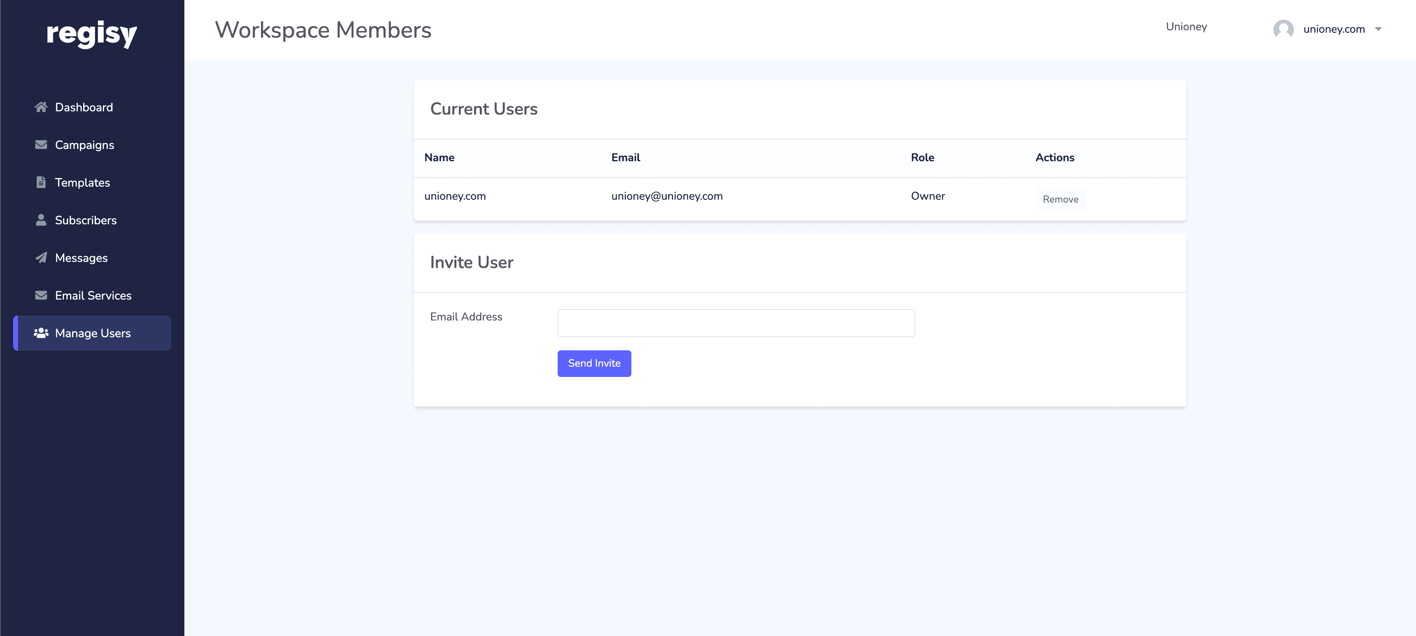This screenshot has height=636, width=1416.
Task: Open the Subscribers menu item
Action: (x=86, y=220)
